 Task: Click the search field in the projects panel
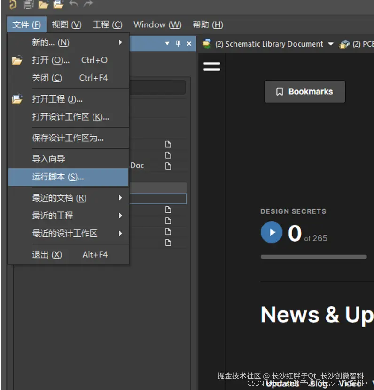[157, 87]
